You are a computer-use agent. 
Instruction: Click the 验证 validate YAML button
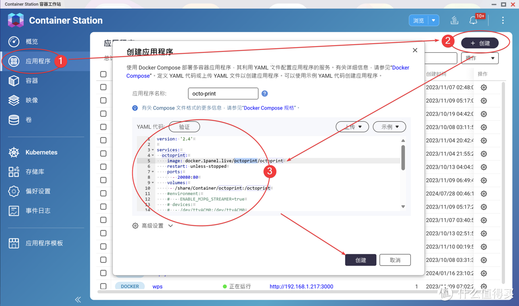185,127
